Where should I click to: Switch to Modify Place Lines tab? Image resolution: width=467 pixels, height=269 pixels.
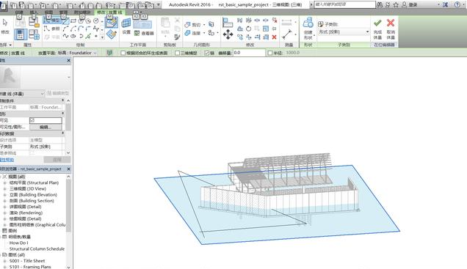[x=109, y=12]
